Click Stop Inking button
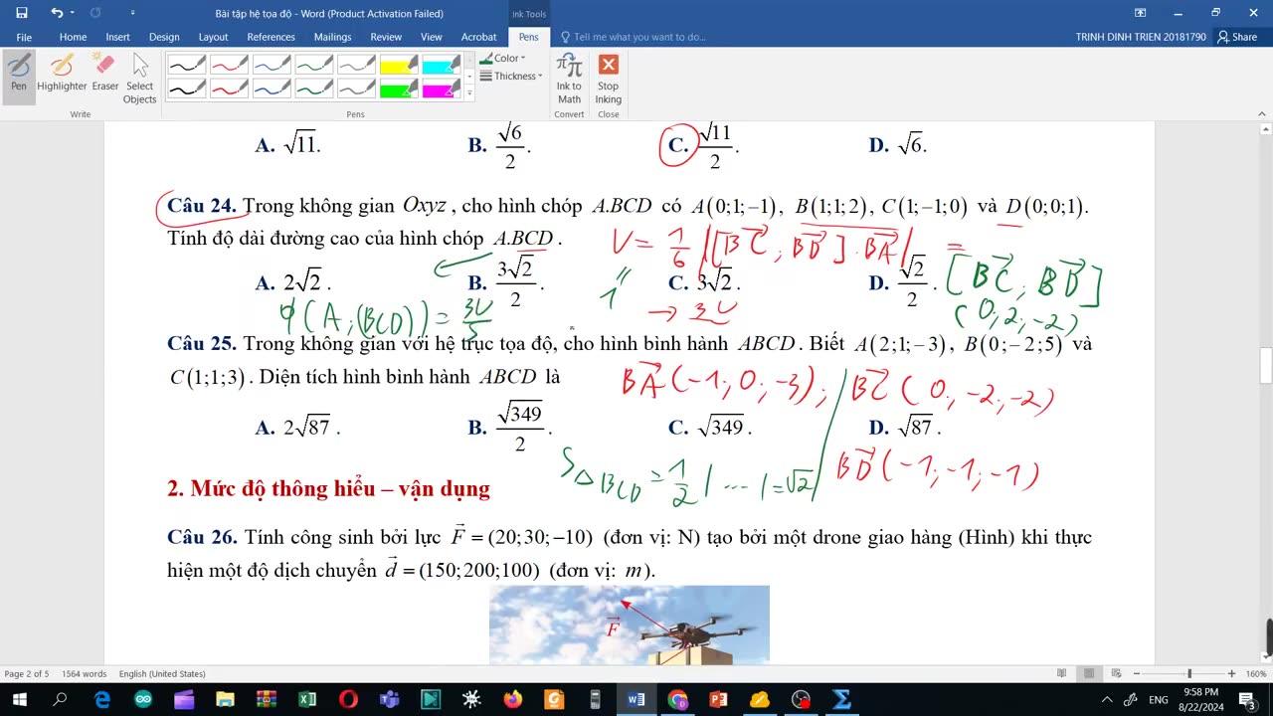 608,78
